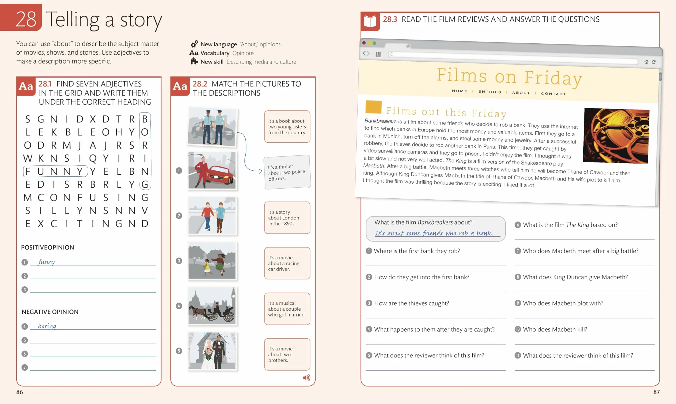
Task: Click the italic film title 'Bankbreakers' starting the review
Action: pyautogui.click(x=381, y=121)
